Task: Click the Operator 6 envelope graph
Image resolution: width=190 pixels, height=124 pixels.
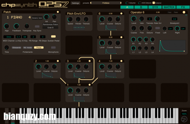Action: click(172, 46)
